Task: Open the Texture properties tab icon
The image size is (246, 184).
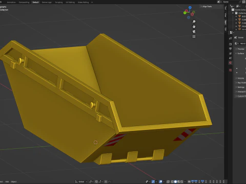Action: (x=230, y=70)
